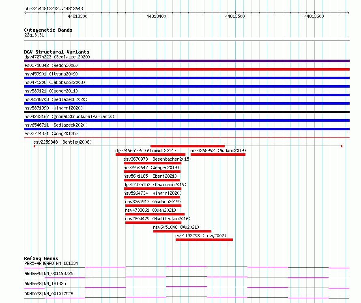The width and height of the screenshot is (361, 303).
Task: Click the red bar under dgv2466n106
Action: (x=150, y=155)
